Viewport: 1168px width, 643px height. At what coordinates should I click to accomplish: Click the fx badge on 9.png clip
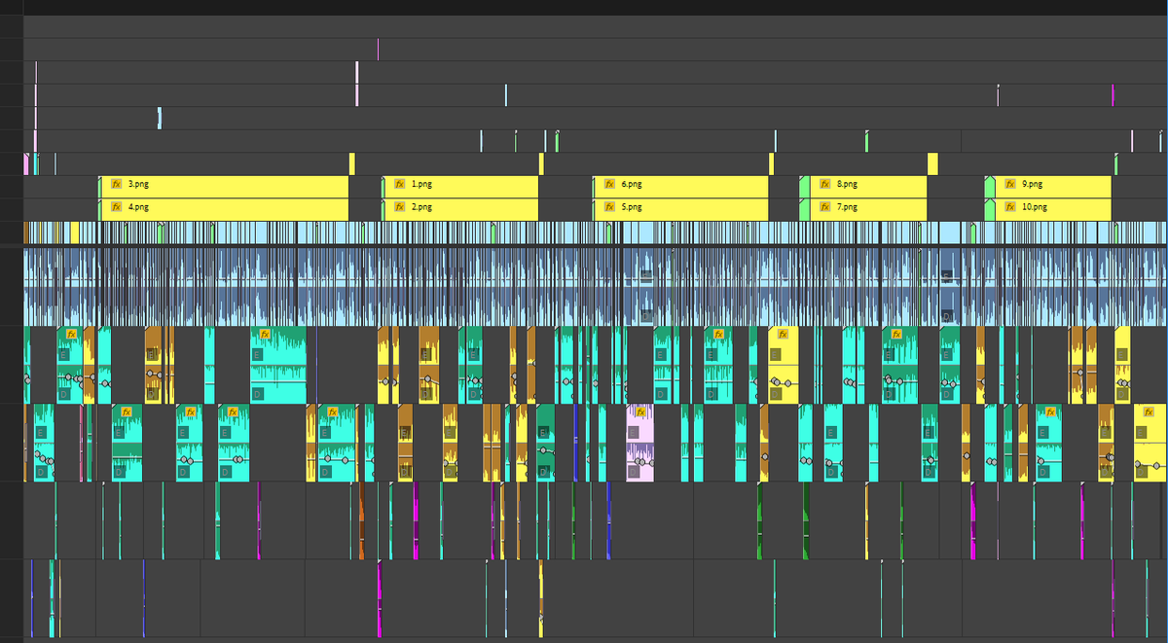coord(1010,184)
